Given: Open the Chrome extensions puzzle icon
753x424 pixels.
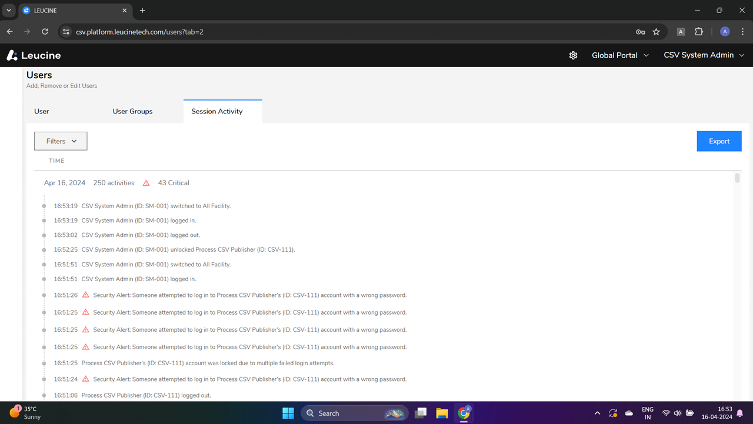Looking at the screenshot, I should (x=699, y=32).
